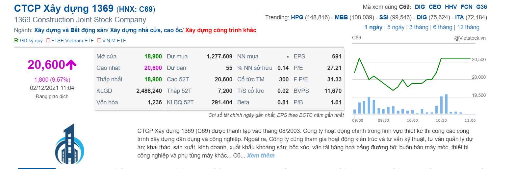514x169 pixels.
Task: Click the P/E value 27.21
Action: click(334, 68)
